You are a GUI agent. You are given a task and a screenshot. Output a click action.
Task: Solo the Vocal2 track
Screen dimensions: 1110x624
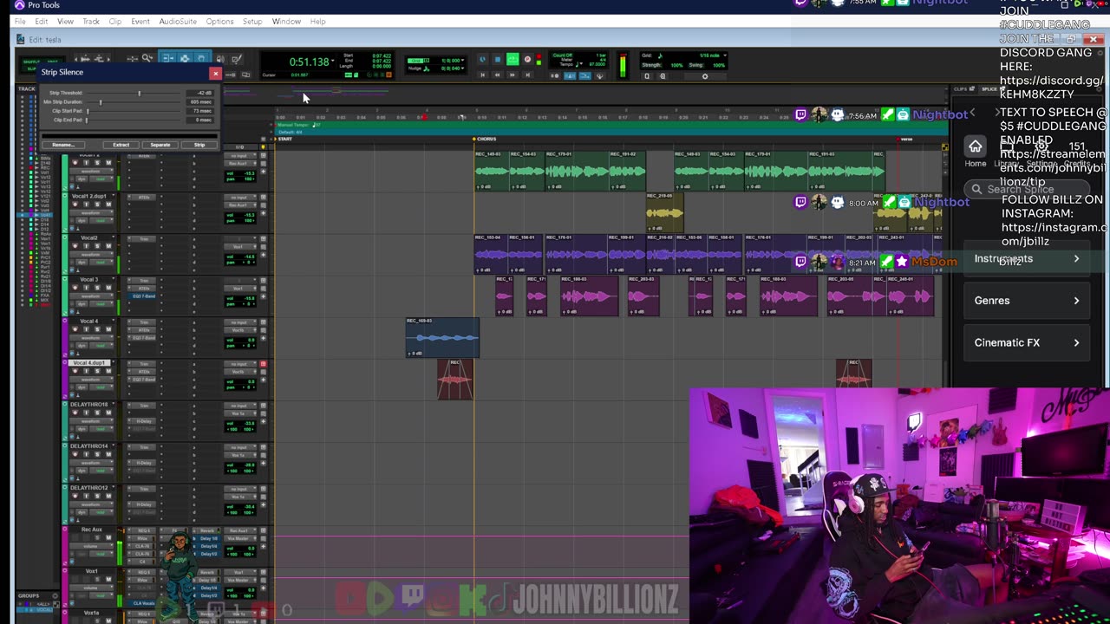coord(97,246)
